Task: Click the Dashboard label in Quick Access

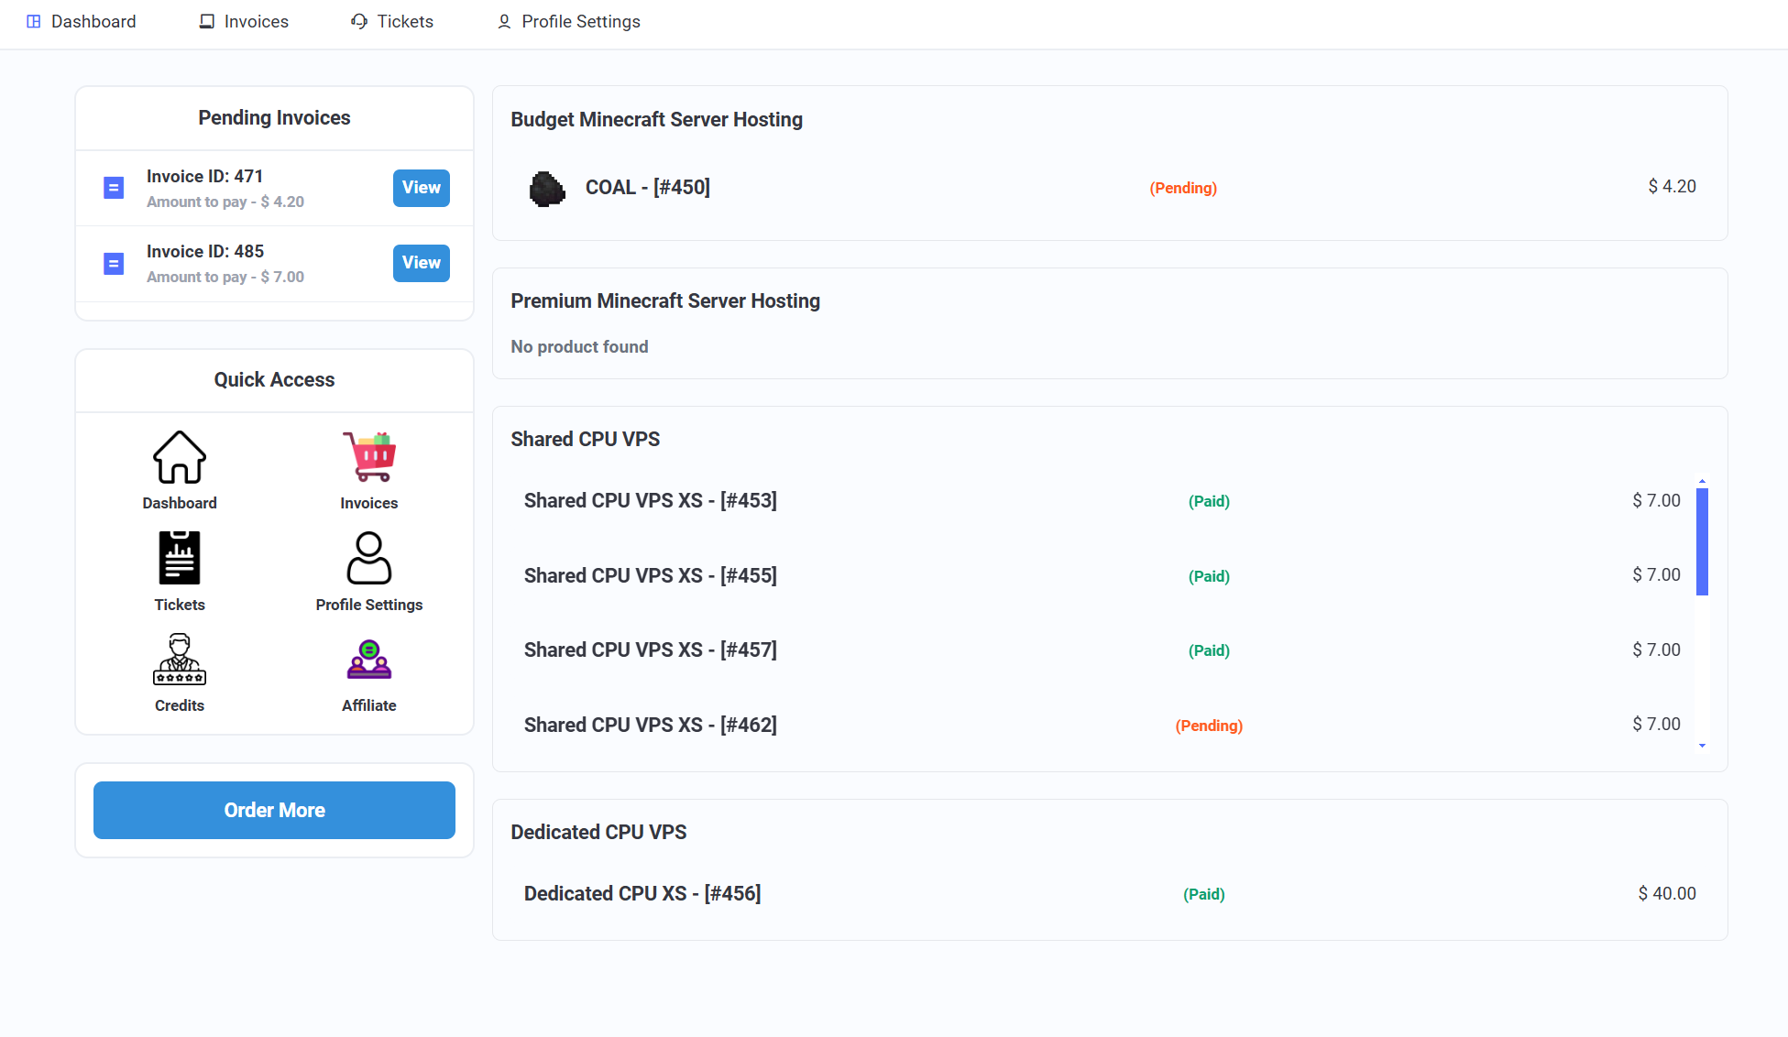Action: (180, 503)
